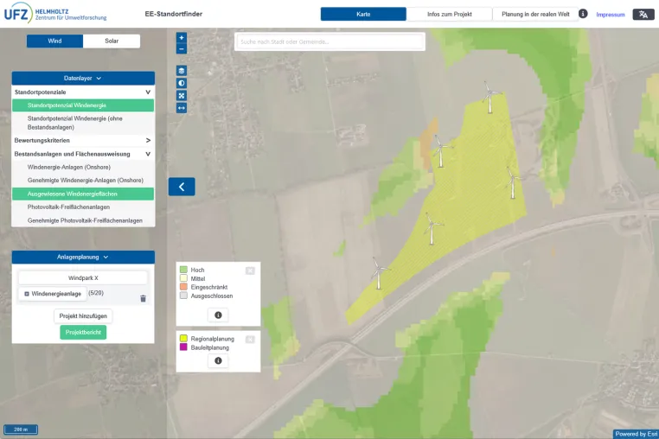
Task: Click the Powered by Esri attribution
Action: (x=636, y=434)
